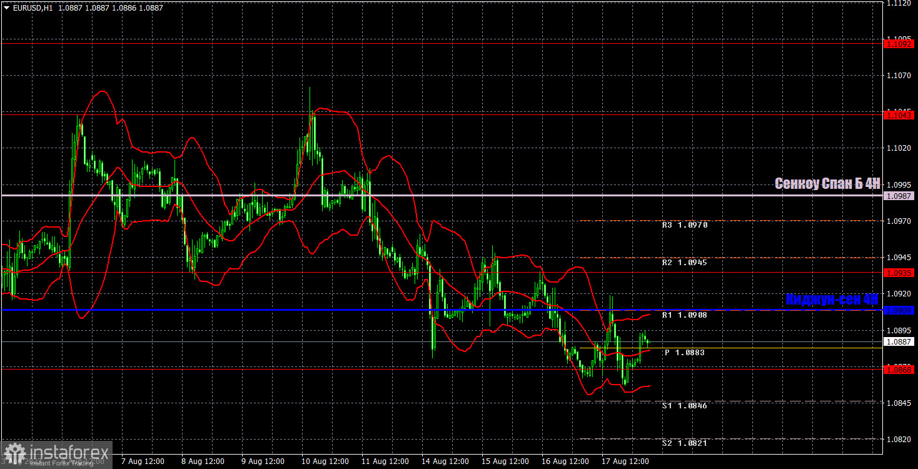Click the '9 Aug 12:00' time axis label
The height and width of the screenshot is (469, 918).
pyautogui.click(x=263, y=461)
